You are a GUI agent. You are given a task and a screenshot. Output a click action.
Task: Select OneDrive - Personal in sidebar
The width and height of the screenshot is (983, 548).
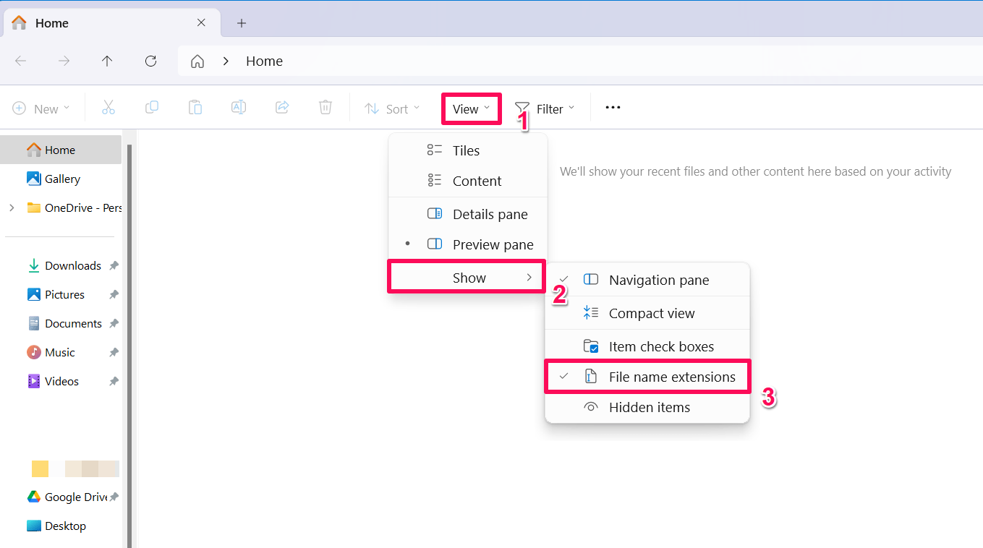[x=74, y=207]
